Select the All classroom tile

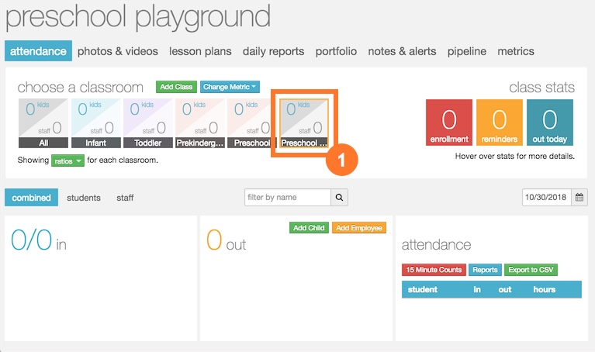tap(43, 123)
